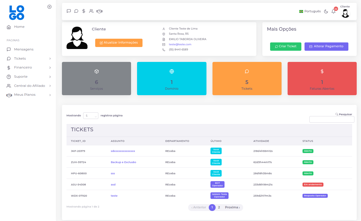Toggle dark mode with the moon icon

pyautogui.click(x=326, y=11)
